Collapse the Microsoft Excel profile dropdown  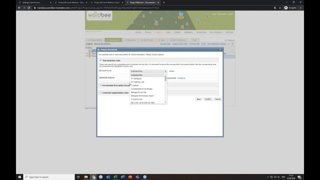pos(148,71)
